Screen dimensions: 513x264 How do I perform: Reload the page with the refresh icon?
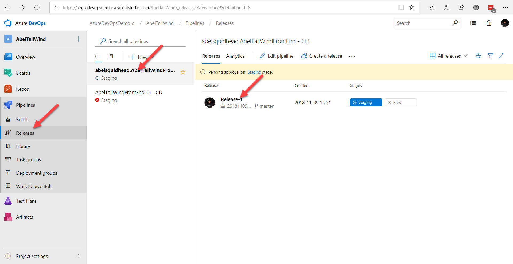tap(37, 7)
